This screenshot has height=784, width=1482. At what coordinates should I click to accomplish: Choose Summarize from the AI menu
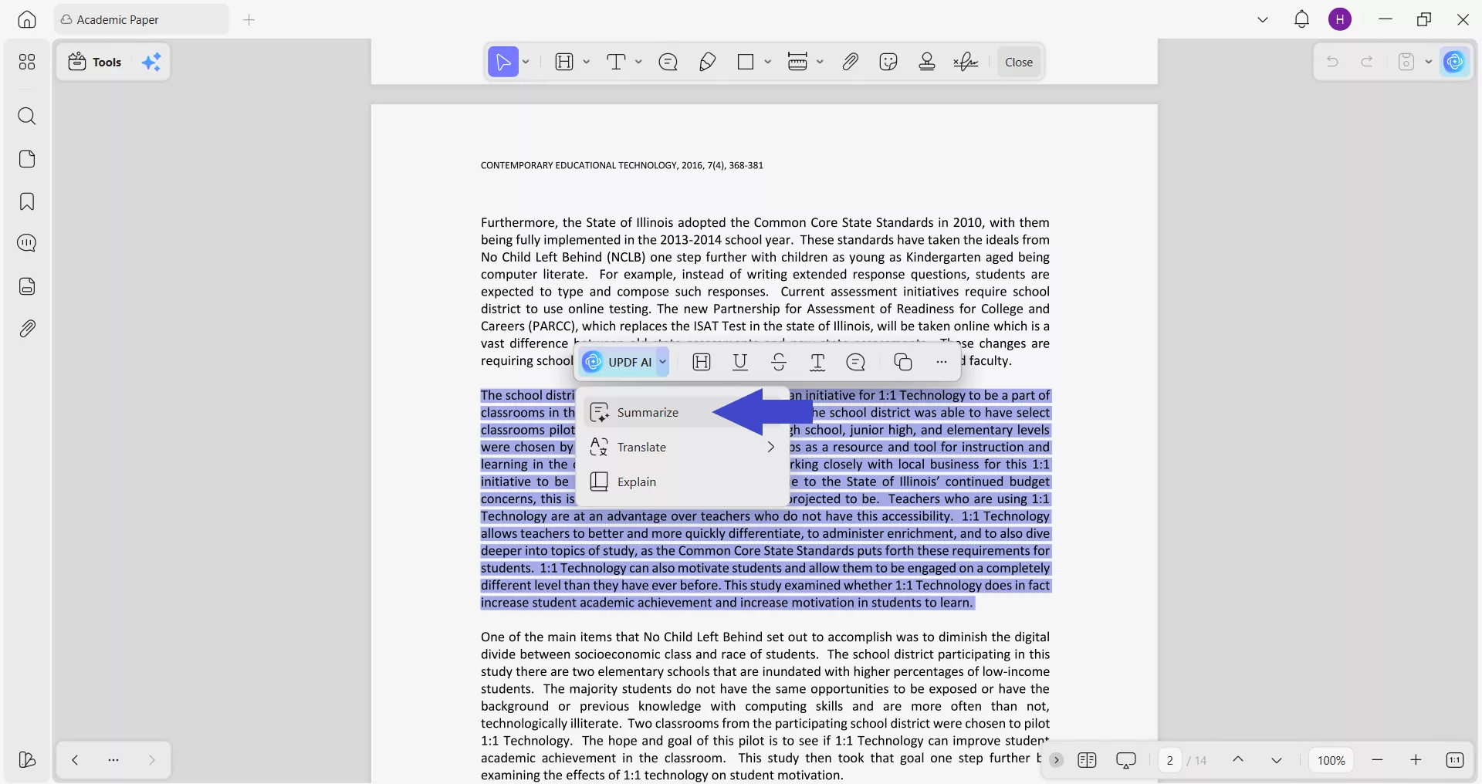pos(646,413)
